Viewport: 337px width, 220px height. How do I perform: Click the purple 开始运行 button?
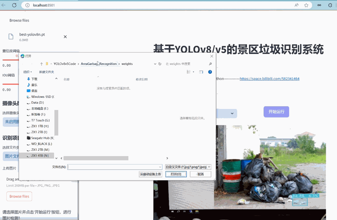[276, 111]
